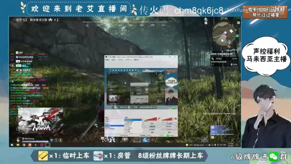Click the purple teammate 2 marker on minimap

pyautogui.click(x=224, y=34)
